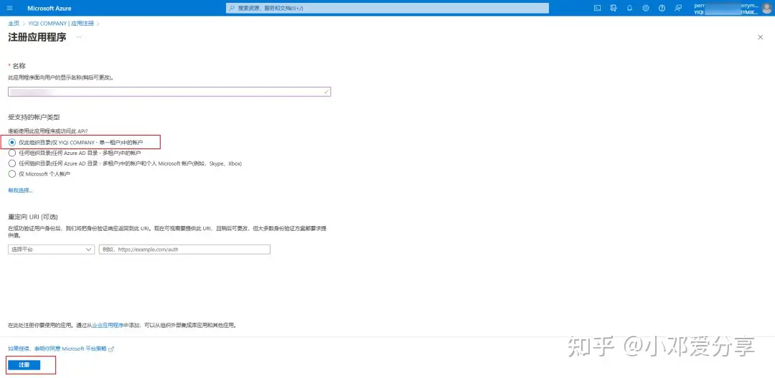
Task: Select 仅 Microsoft 个人帐户 option
Action: coord(39,174)
